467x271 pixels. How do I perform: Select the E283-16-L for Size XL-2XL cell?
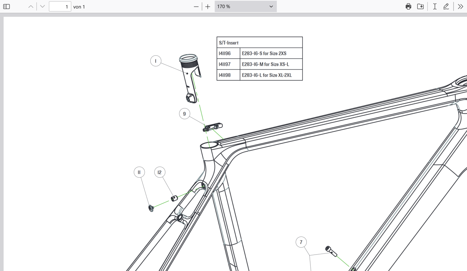(x=271, y=75)
